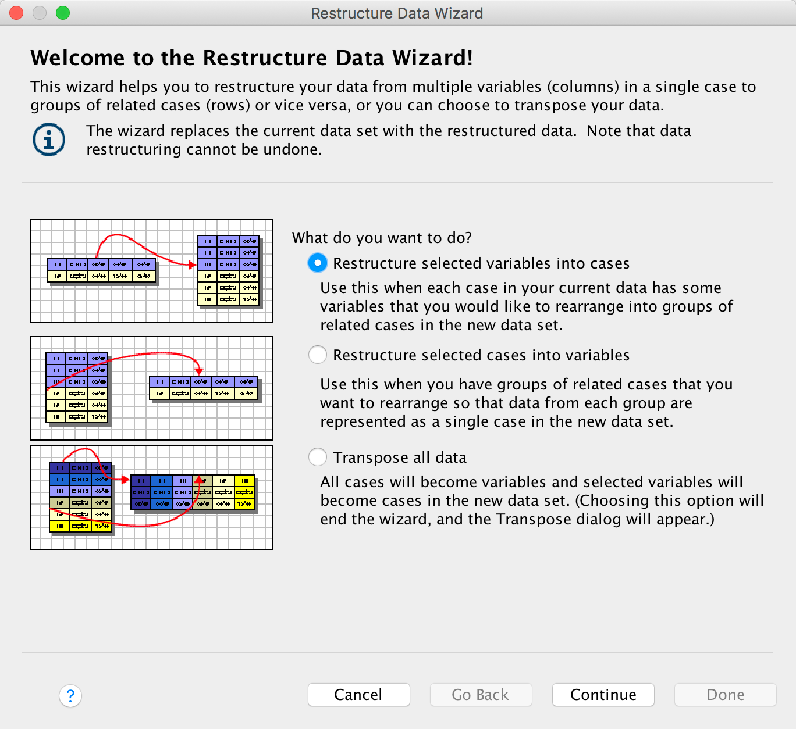Screen dimensions: 796x729
Task: Choose Restructure selected cases into variables
Action: click(318, 355)
